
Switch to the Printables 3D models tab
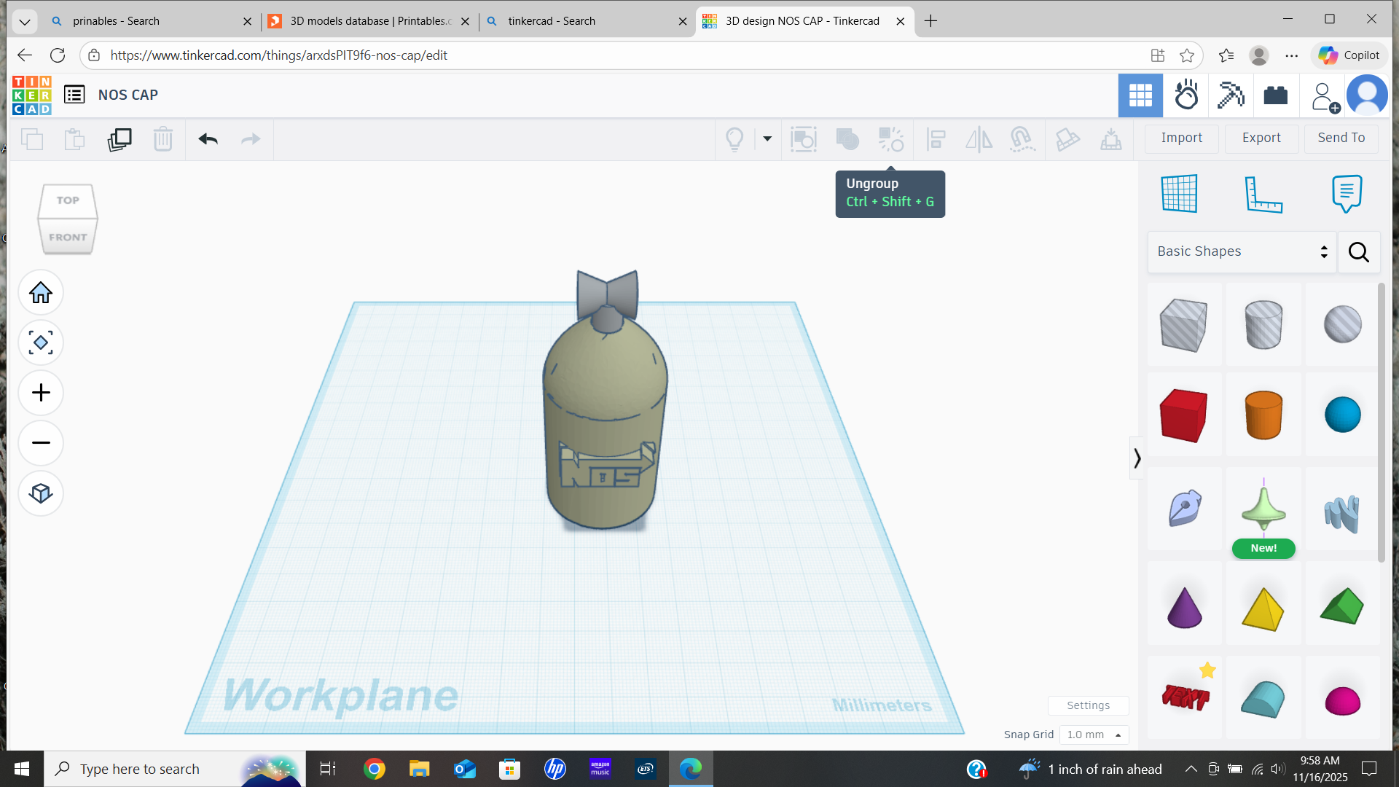click(369, 21)
